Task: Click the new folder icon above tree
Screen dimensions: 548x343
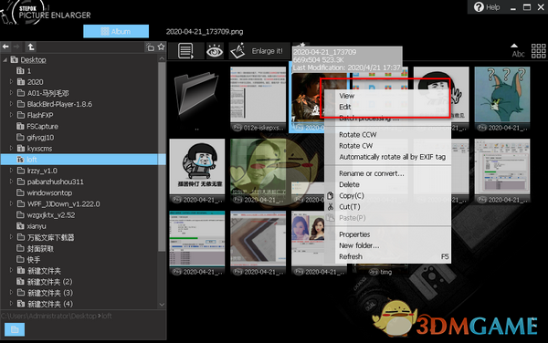Action: point(151,47)
